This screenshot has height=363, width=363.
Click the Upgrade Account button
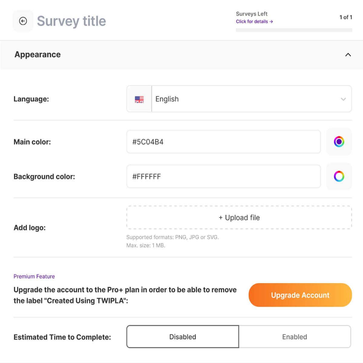click(x=300, y=295)
